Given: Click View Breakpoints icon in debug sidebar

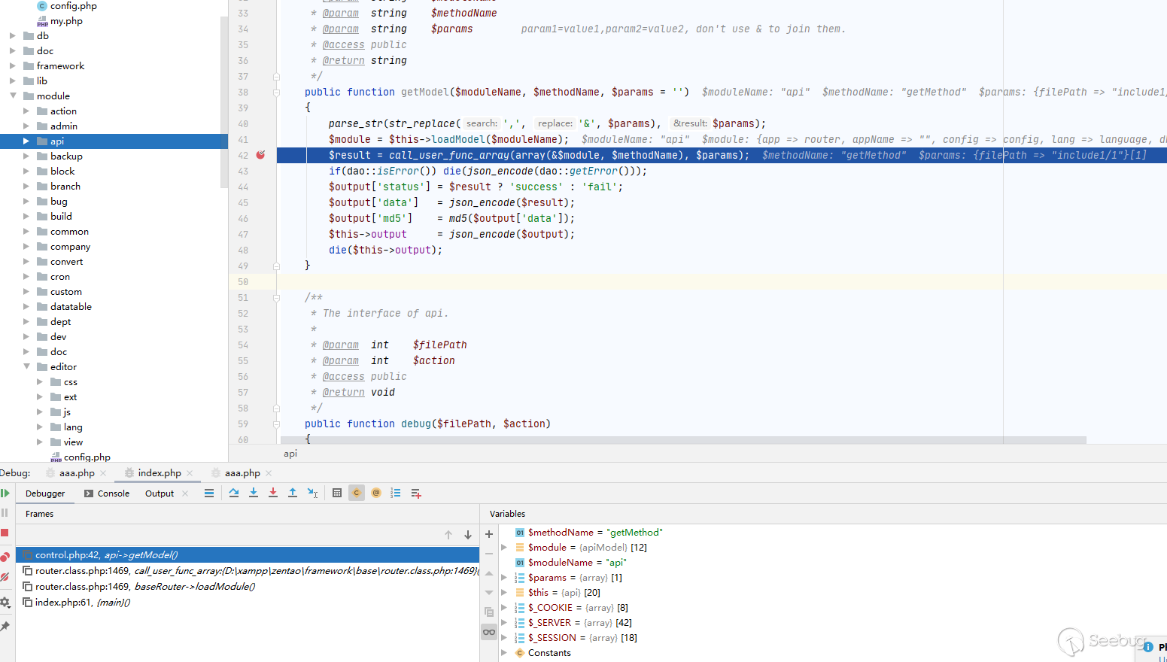Looking at the screenshot, I should click(5, 557).
